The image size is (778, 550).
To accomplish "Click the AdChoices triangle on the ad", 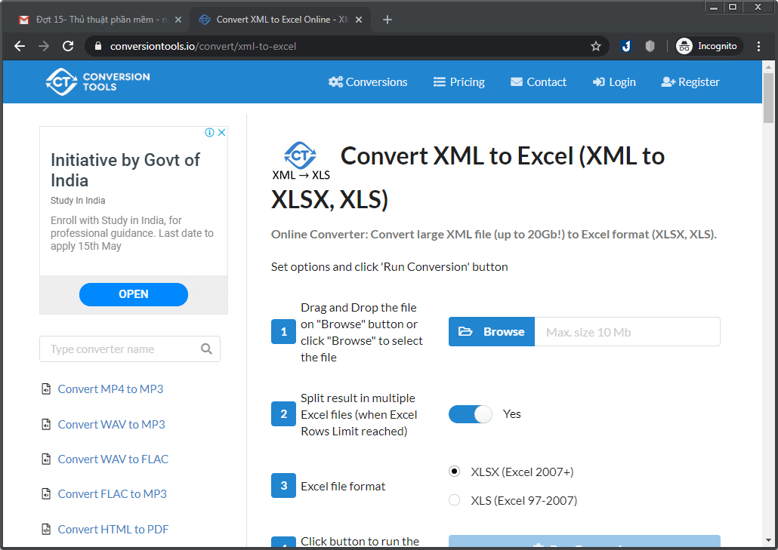I will tap(208, 131).
